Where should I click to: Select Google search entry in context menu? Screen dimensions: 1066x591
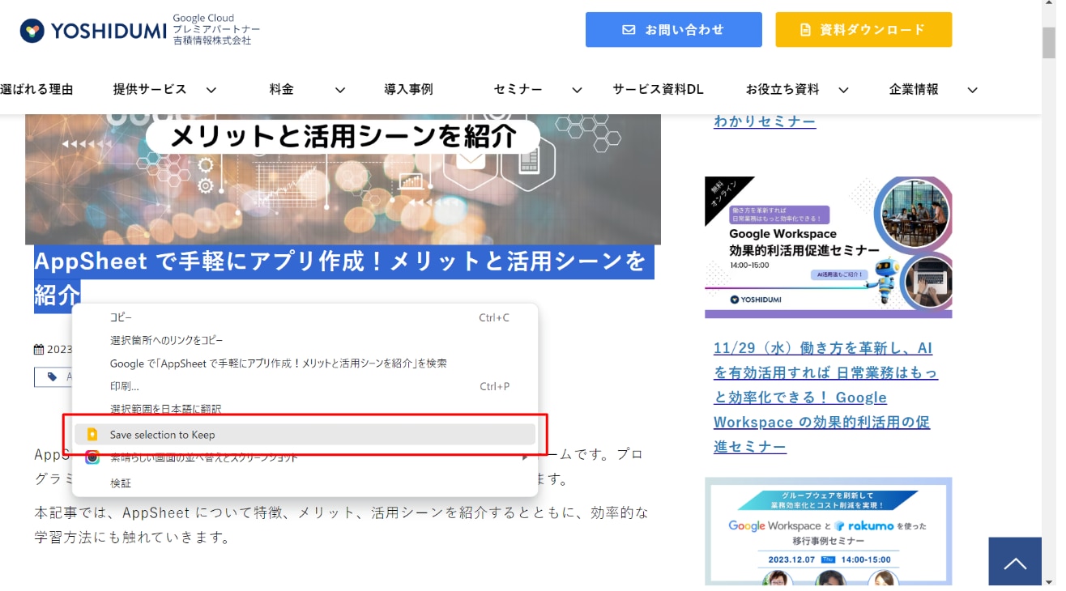[x=305, y=364]
